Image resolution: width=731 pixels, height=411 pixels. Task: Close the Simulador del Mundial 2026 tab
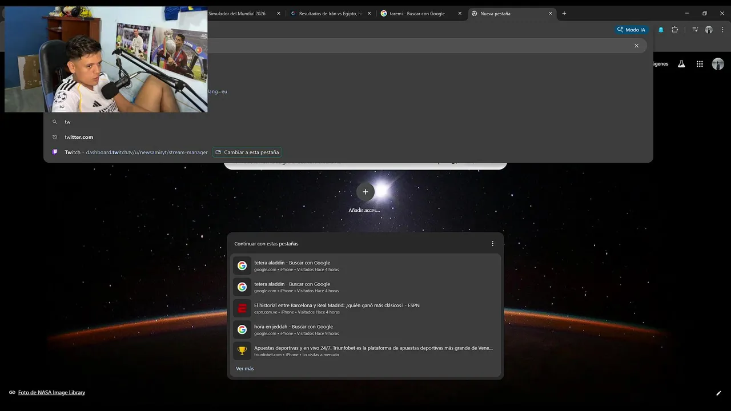point(279,13)
